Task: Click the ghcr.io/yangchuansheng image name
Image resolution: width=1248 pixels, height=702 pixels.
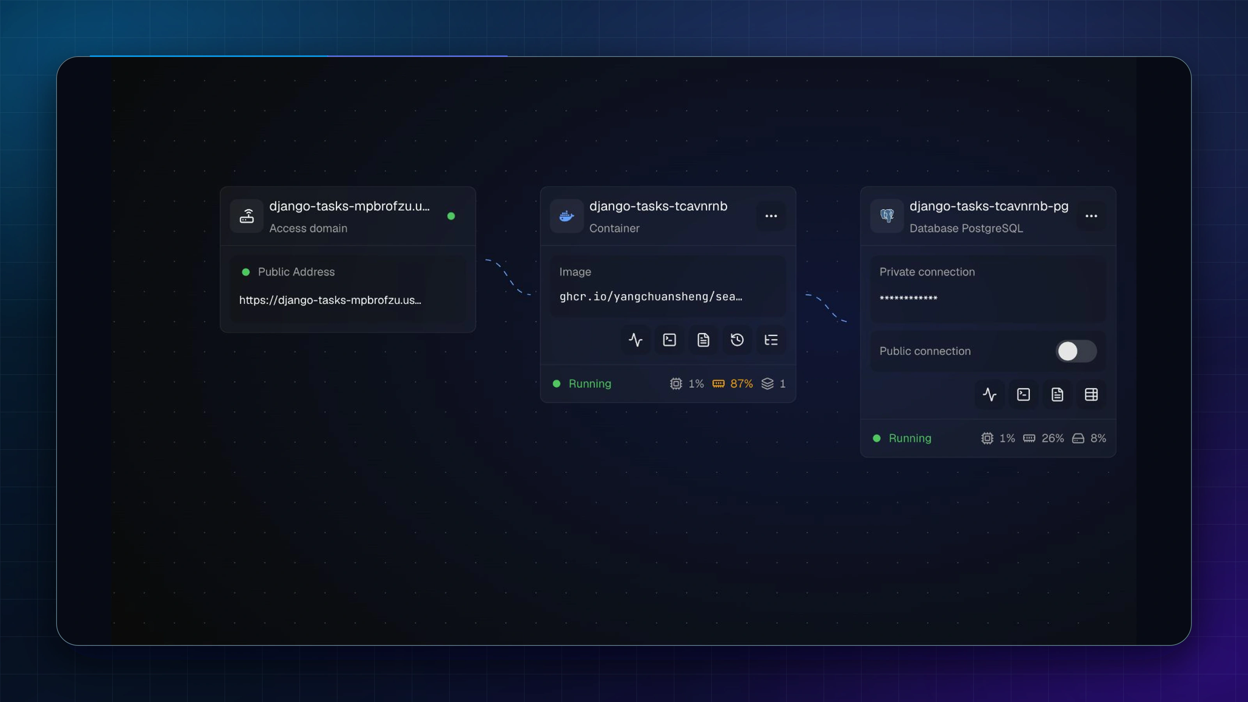Action: point(651,296)
